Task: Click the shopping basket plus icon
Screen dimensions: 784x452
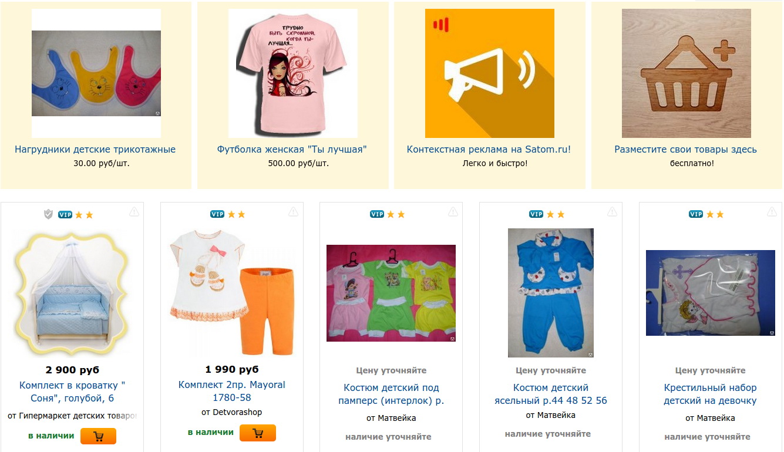Action: point(687,73)
